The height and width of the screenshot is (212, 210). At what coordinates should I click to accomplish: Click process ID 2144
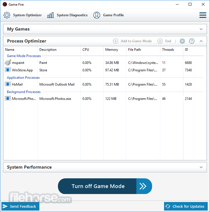click(x=188, y=98)
